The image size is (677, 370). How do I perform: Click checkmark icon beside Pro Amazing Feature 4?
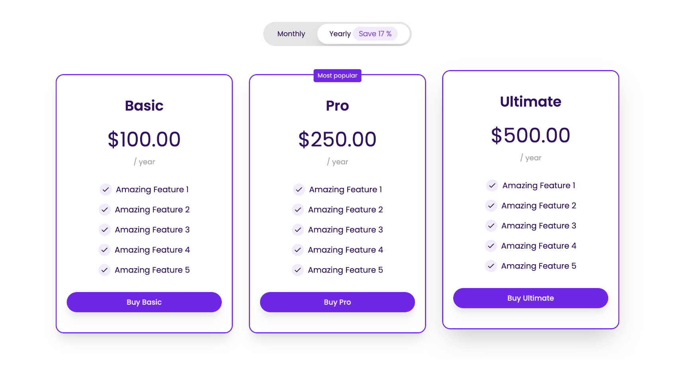(x=297, y=249)
